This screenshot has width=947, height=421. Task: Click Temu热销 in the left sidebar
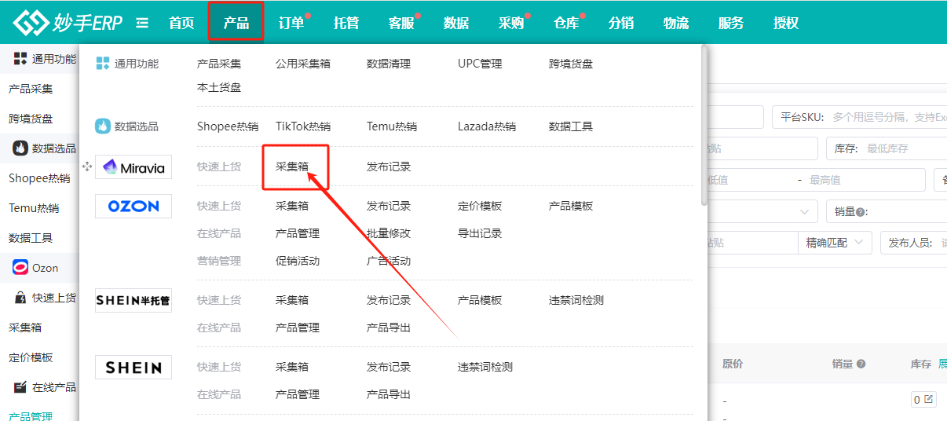pos(34,208)
